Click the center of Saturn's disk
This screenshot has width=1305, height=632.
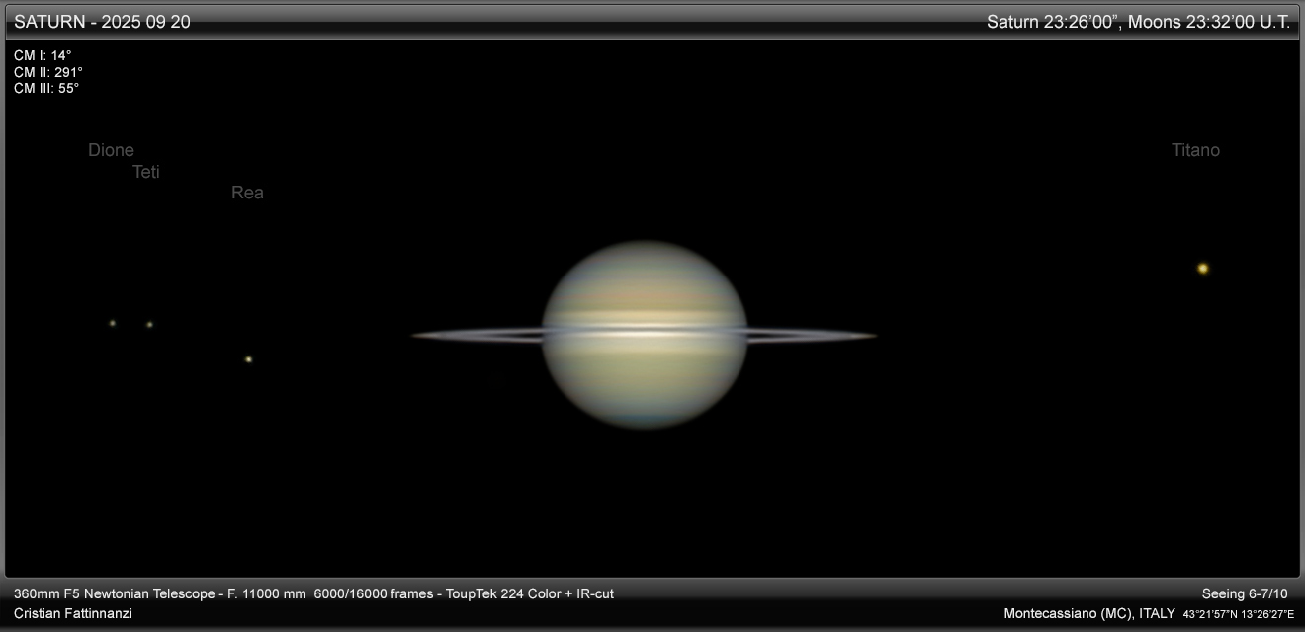pyautogui.click(x=645, y=335)
